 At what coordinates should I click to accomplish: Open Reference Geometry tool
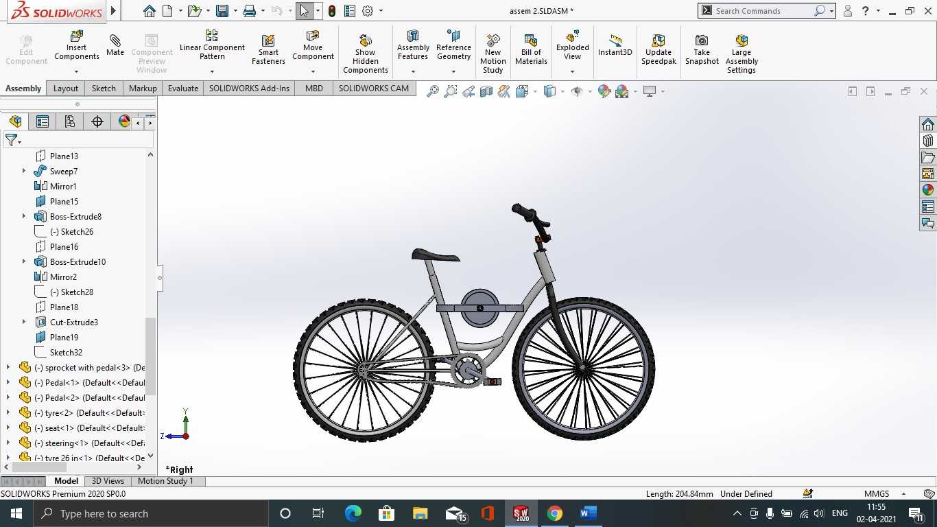coord(453,45)
